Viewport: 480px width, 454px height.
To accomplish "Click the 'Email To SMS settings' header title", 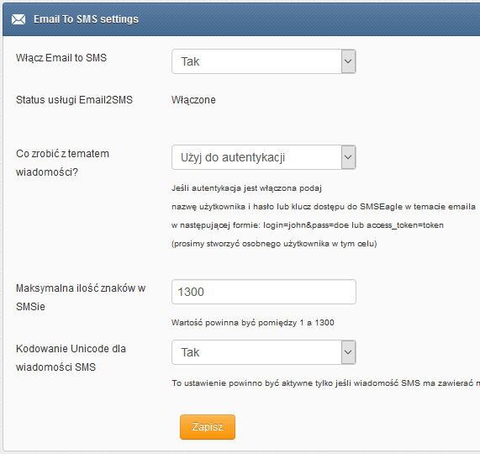I will pos(86,19).
